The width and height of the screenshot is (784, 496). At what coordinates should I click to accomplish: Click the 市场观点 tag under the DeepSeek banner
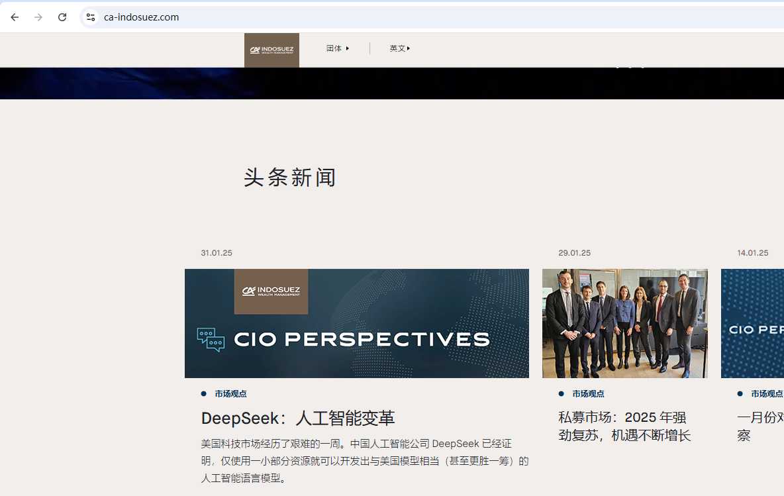point(230,394)
